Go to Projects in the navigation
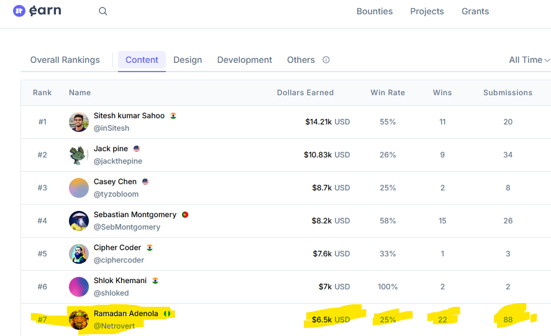 click(x=427, y=11)
